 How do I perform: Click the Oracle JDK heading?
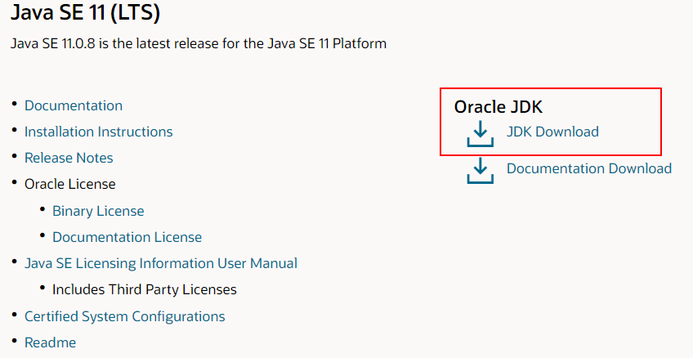499,107
